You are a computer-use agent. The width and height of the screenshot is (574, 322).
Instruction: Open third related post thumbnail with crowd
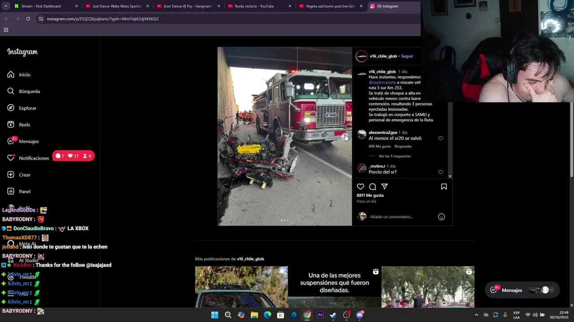point(428,287)
